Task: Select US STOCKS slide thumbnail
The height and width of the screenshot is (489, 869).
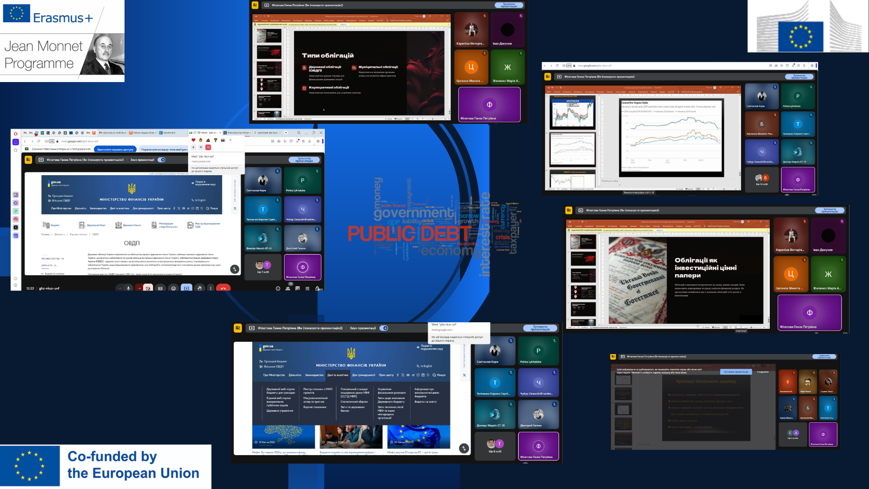Action: tap(573, 113)
